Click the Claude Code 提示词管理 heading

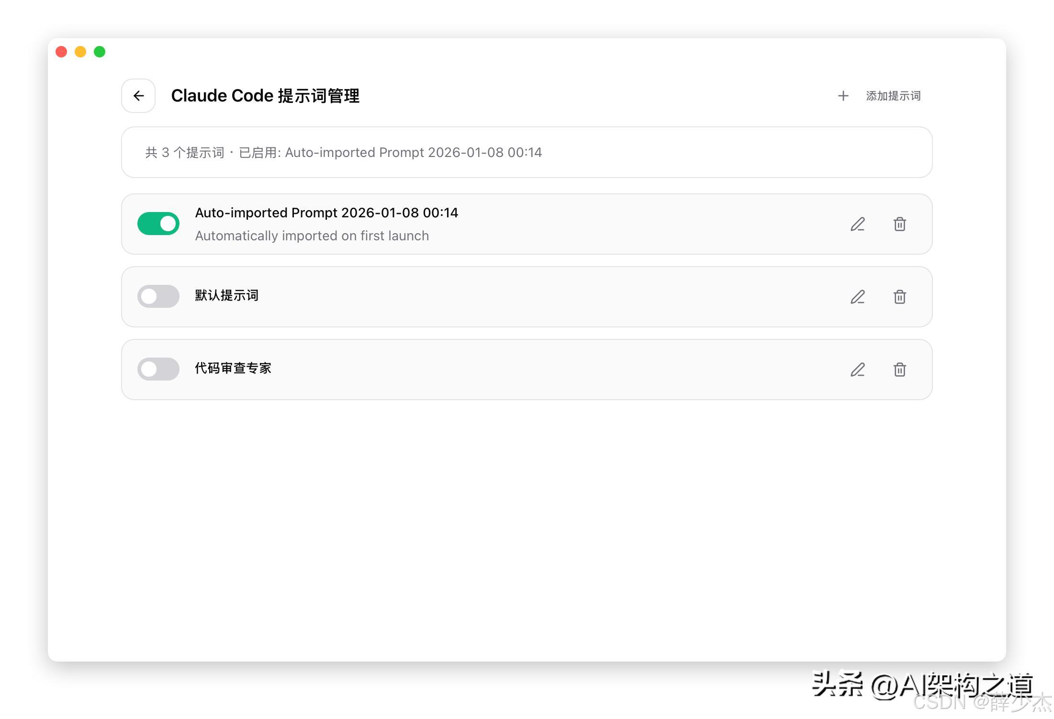[x=265, y=96]
